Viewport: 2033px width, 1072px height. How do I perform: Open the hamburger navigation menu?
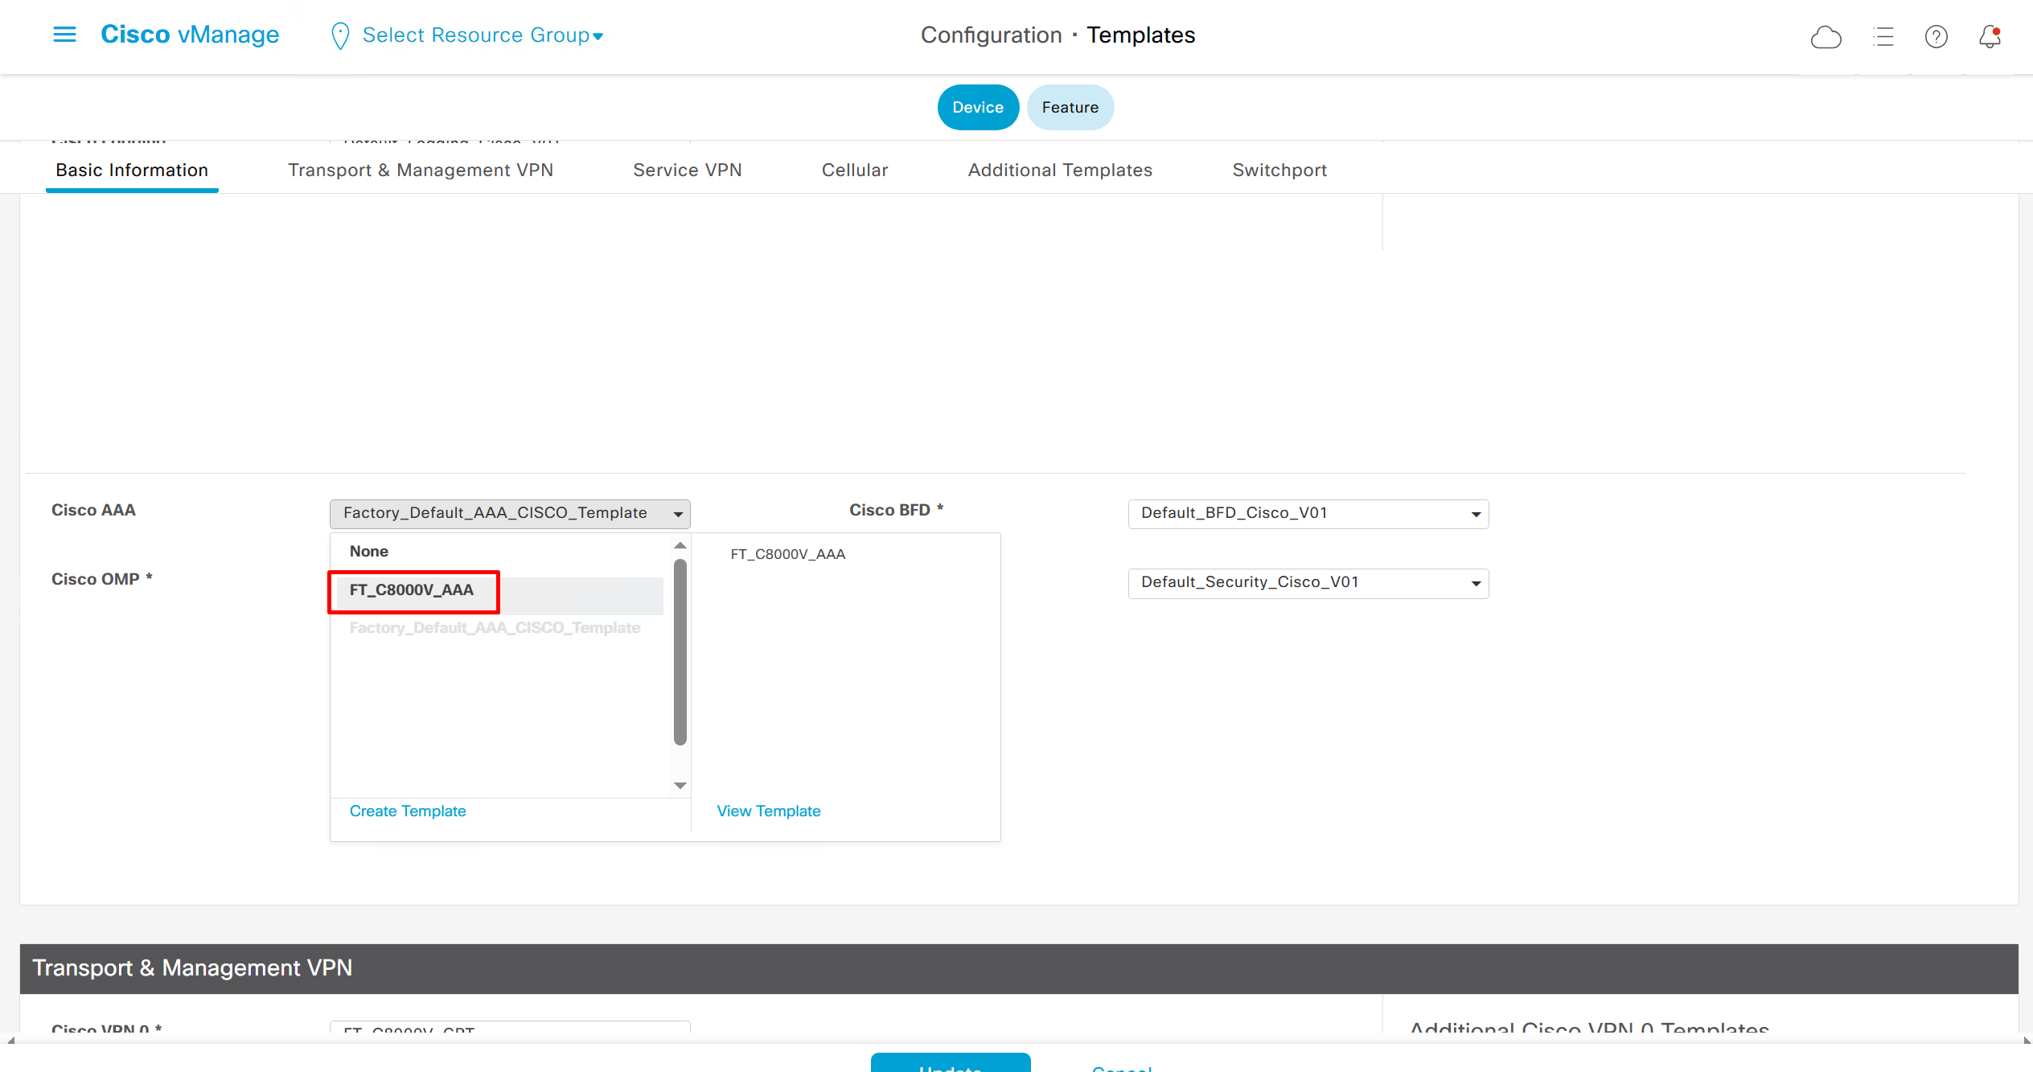point(64,35)
